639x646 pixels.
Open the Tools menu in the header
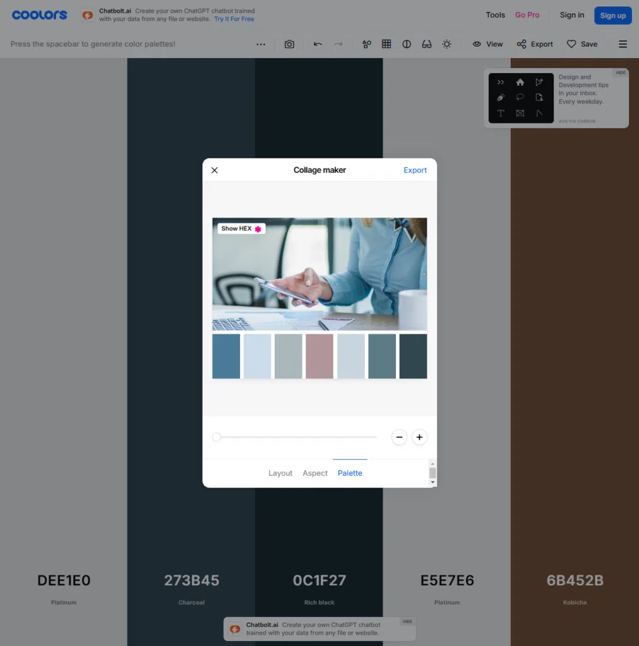tap(495, 15)
